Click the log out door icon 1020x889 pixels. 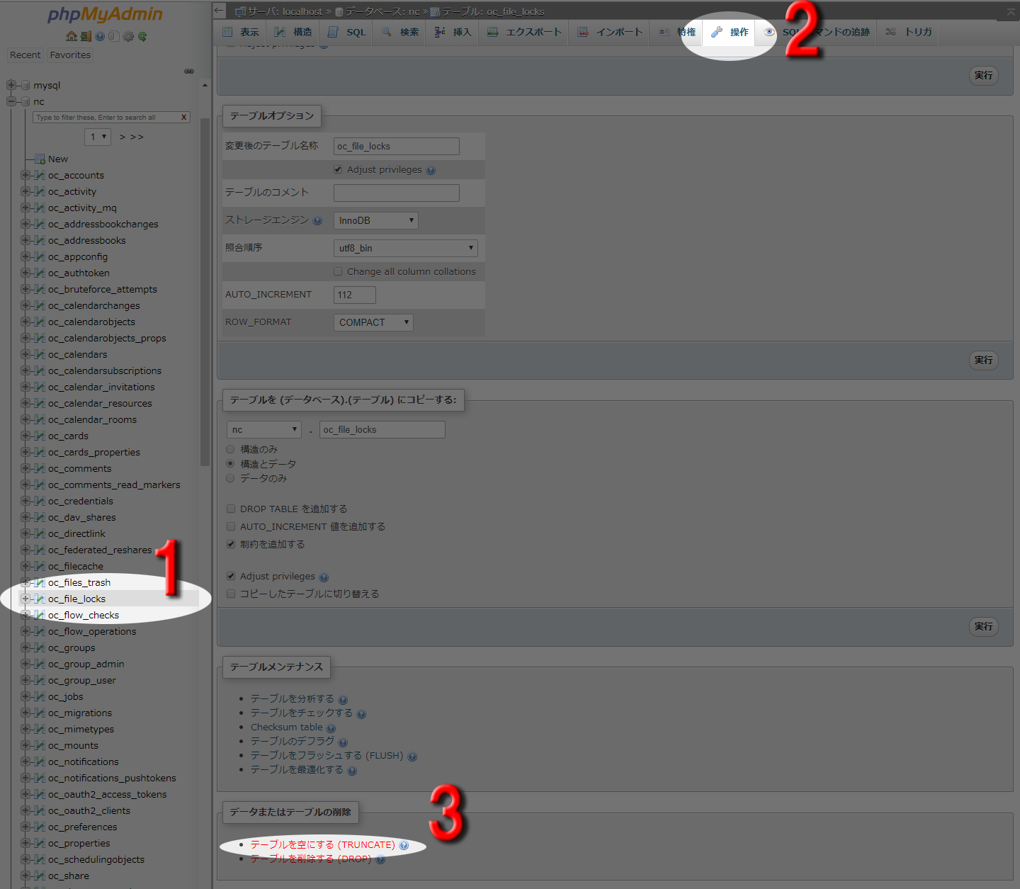pos(86,36)
